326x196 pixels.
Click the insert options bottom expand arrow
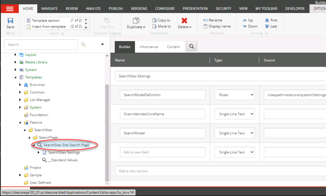tap(86, 27)
